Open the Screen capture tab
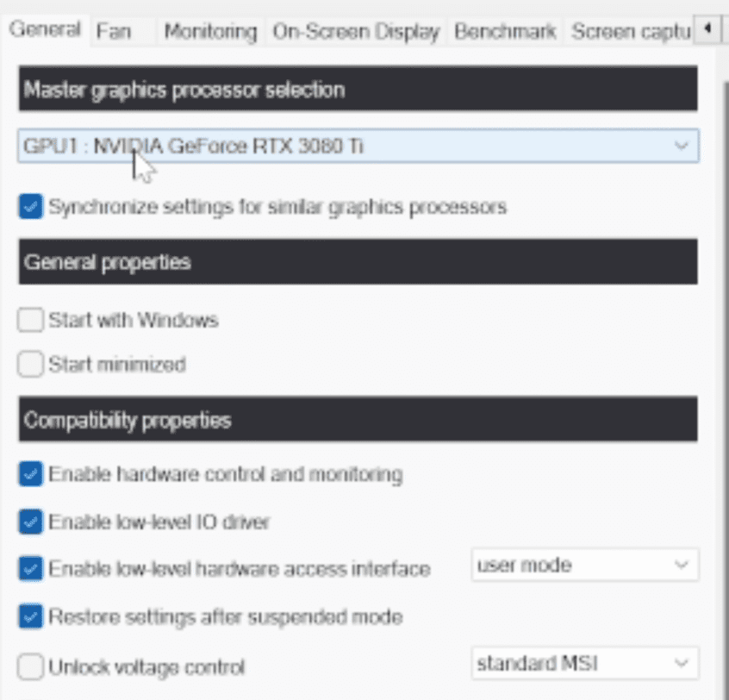729x700 pixels. point(631,32)
